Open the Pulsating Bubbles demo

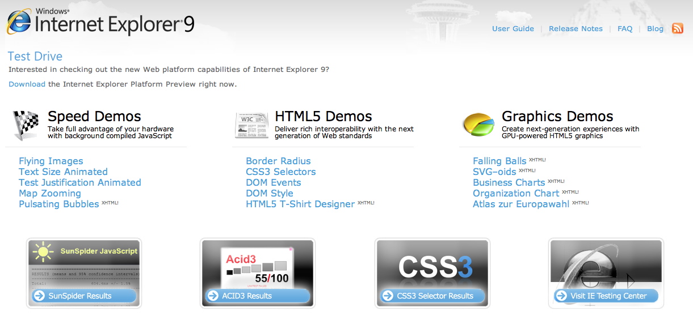coord(59,204)
